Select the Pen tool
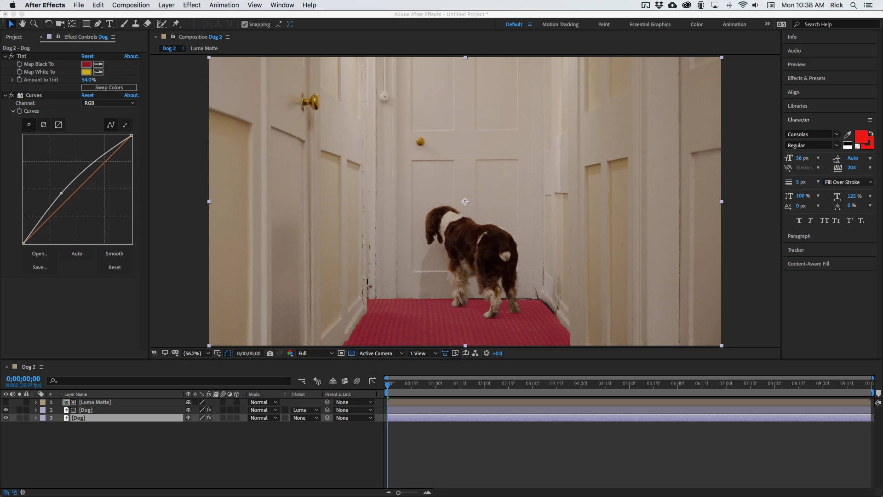The image size is (883, 497). coord(98,24)
